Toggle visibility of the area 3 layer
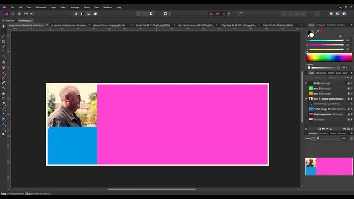 point(352,88)
